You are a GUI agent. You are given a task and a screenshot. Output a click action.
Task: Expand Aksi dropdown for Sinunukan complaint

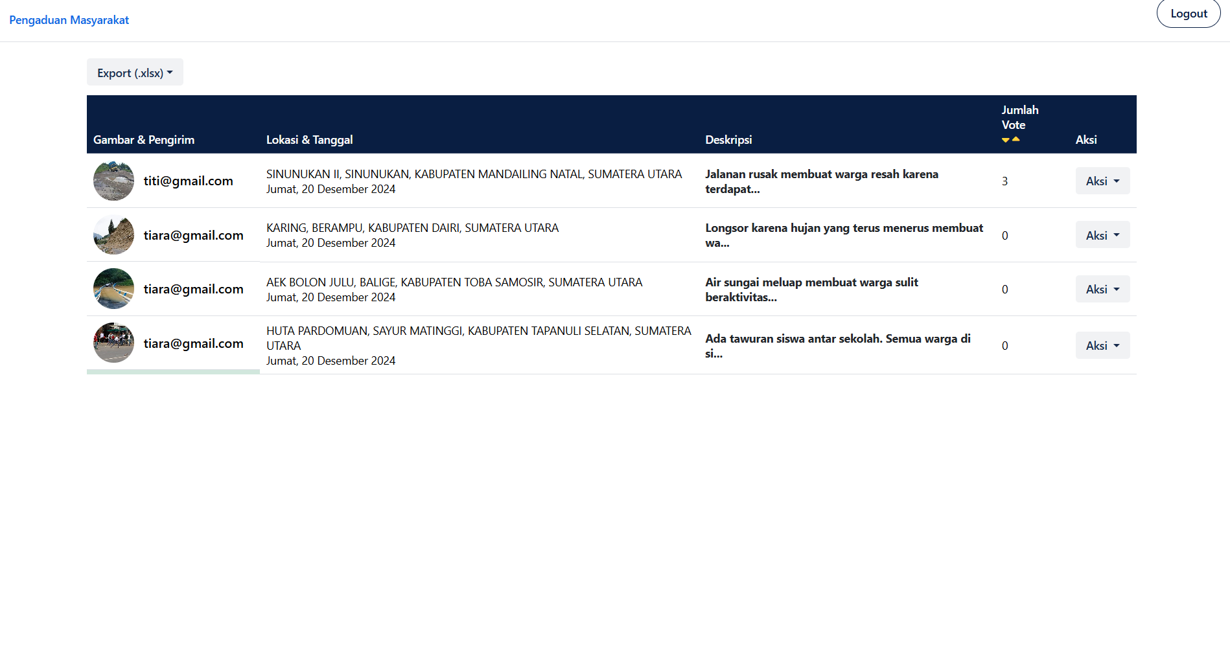[1102, 181]
